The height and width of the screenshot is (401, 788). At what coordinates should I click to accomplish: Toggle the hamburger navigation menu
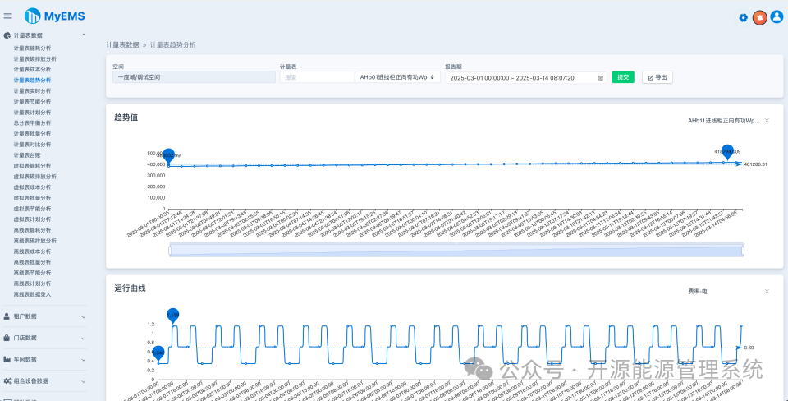tap(7, 16)
